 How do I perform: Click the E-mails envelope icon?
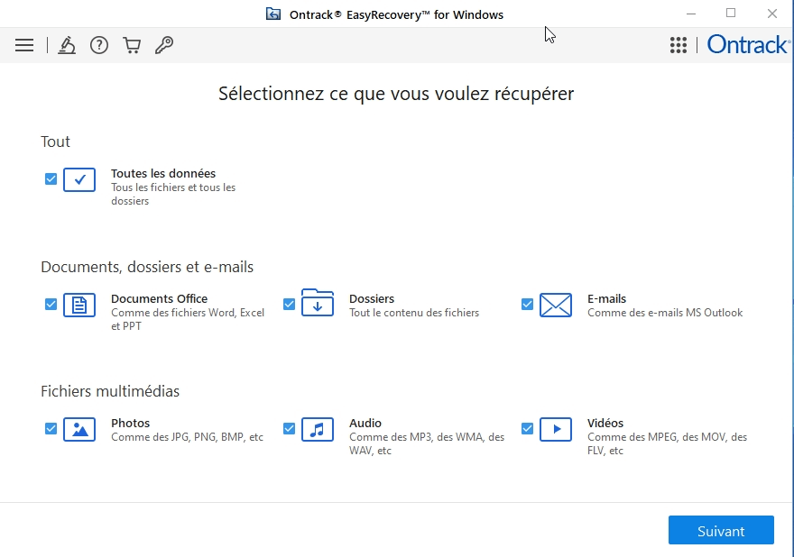click(555, 306)
